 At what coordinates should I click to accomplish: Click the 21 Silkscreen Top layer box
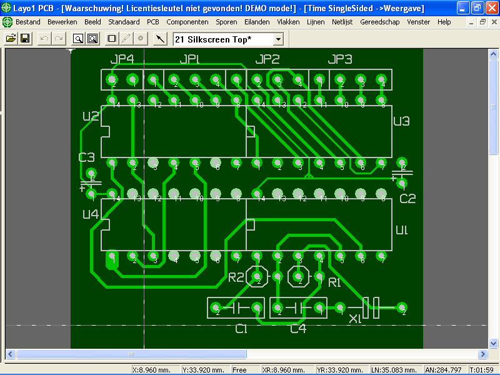click(222, 39)
